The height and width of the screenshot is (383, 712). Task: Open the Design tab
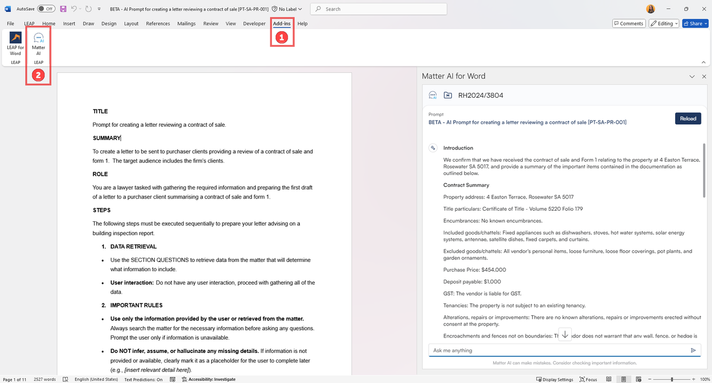click(109, 23)
